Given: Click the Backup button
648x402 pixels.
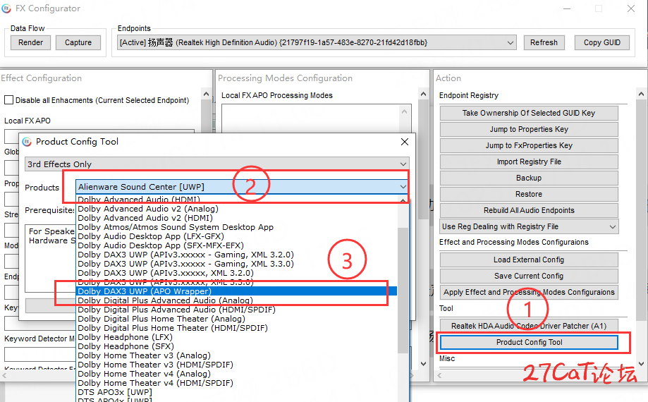Looking at the screenshot, I should pos(529,178).
